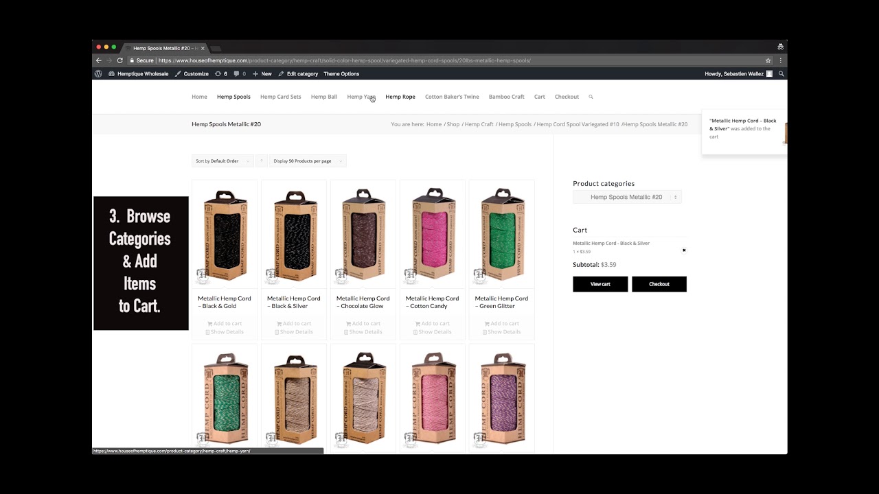Show Details for Chocolate Glow
879x494 pixels.
click(363, 332)
